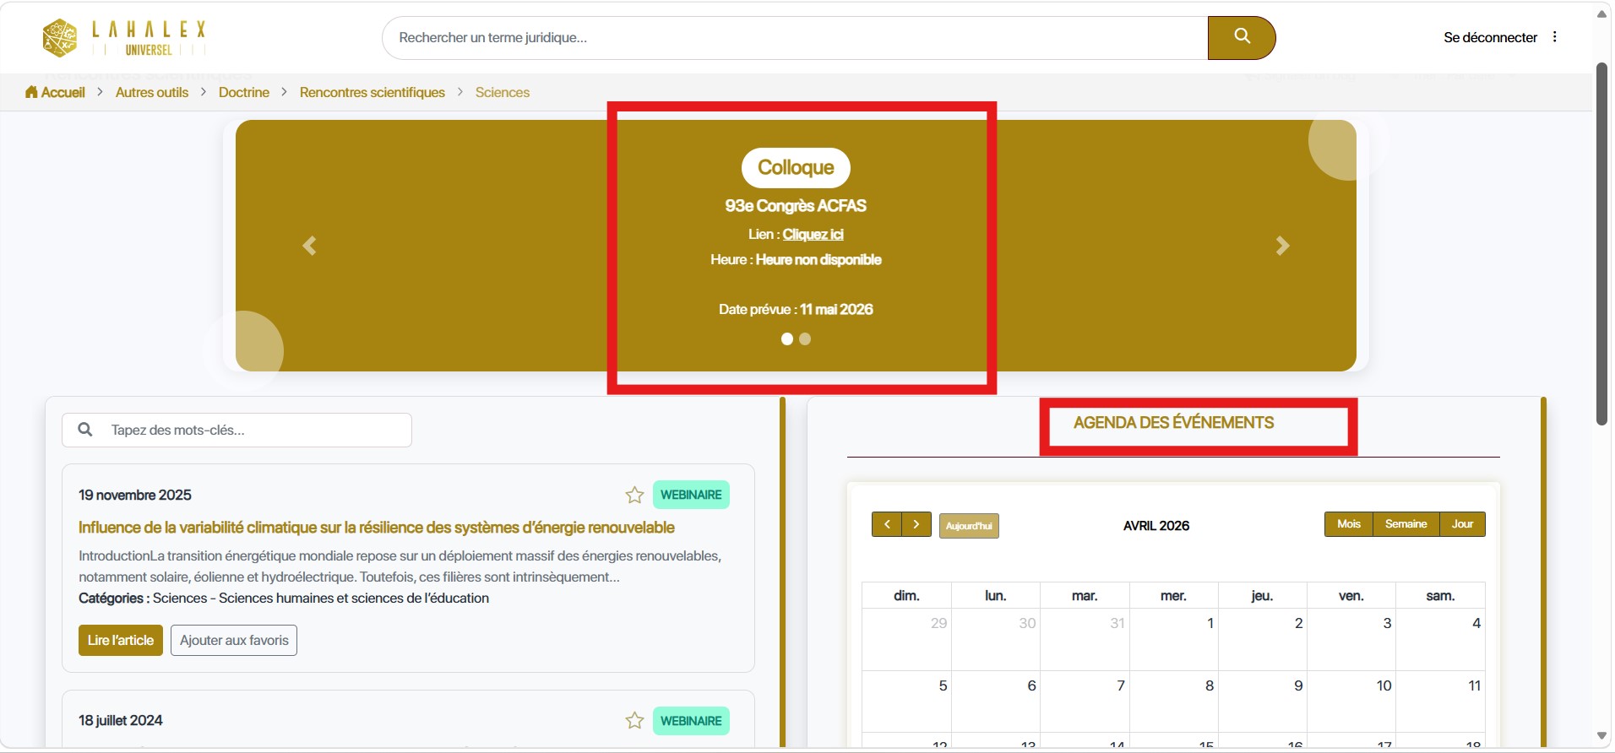This screenshot has width=1615, height=753.
Task: Show the previous carousel slide
Action: [309, 246]
